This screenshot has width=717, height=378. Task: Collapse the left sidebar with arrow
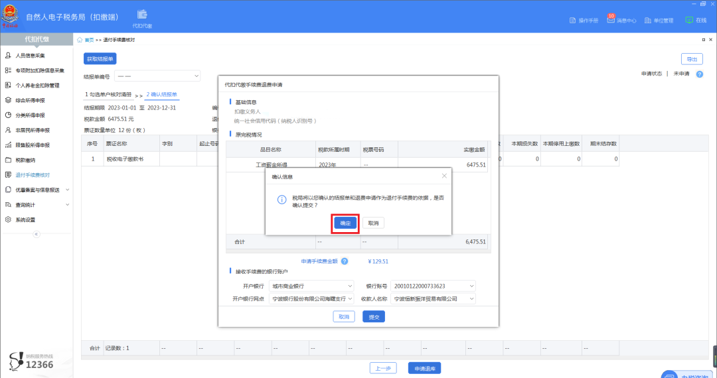[37, 234]
